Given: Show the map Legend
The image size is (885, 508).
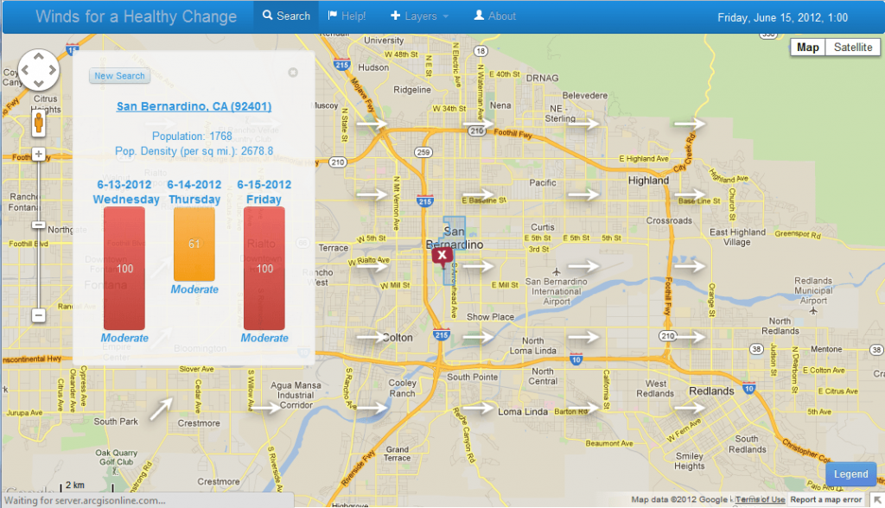Looking at the screenshot, I should coord(850,474).
